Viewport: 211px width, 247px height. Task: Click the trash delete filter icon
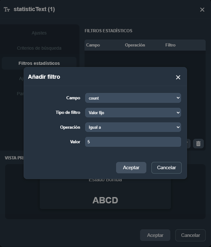coord(198,144)
